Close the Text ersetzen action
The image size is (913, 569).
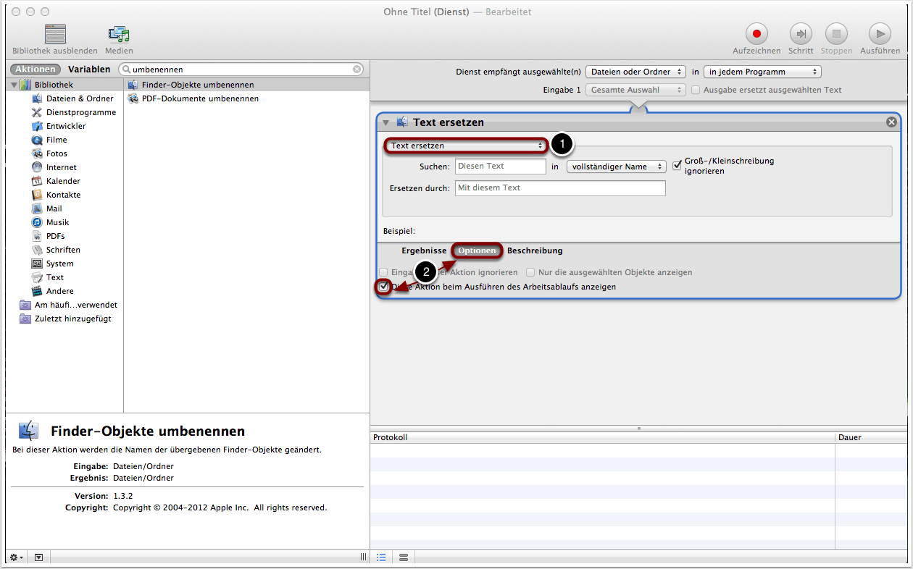click(891, 122)
